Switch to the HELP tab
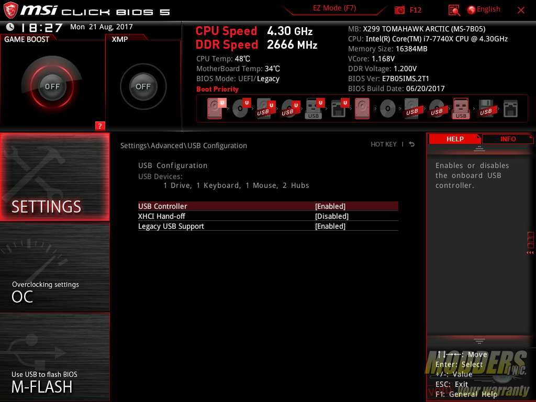The width and height of the screenshot is (536, 402). click(x=455, y=139)
